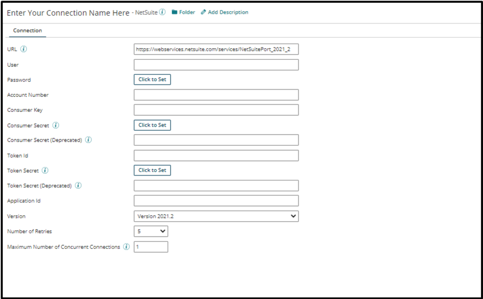Open the Version dropdown
Viewport: 483px width, 299px height.
point(216,216)
